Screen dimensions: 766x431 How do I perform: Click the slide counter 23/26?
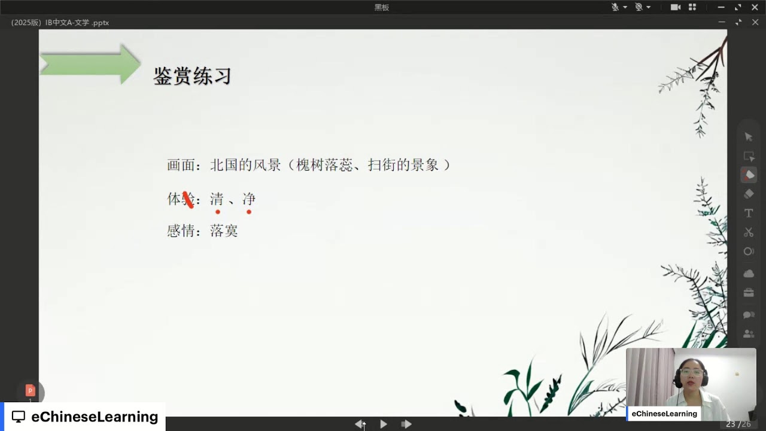coord(738,424)
